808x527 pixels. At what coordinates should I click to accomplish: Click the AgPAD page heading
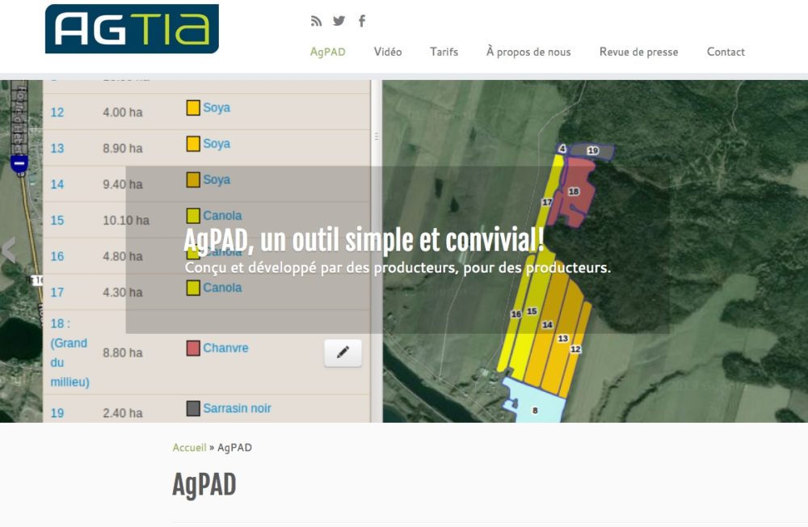point(204,485)
